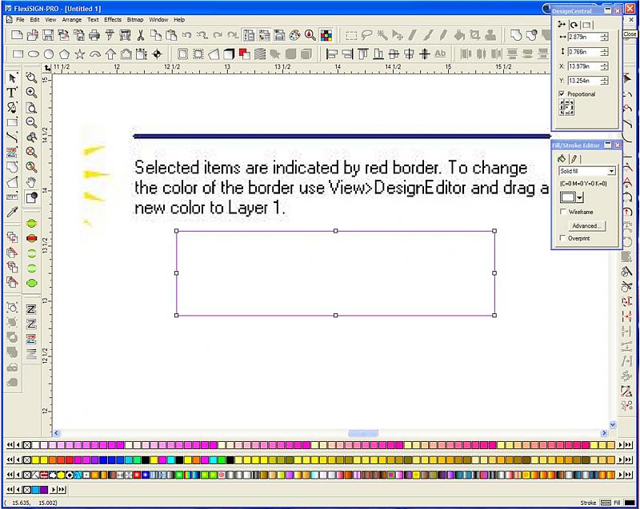Click the no-fill X swatch in first palette row

[x=27, y=445]
